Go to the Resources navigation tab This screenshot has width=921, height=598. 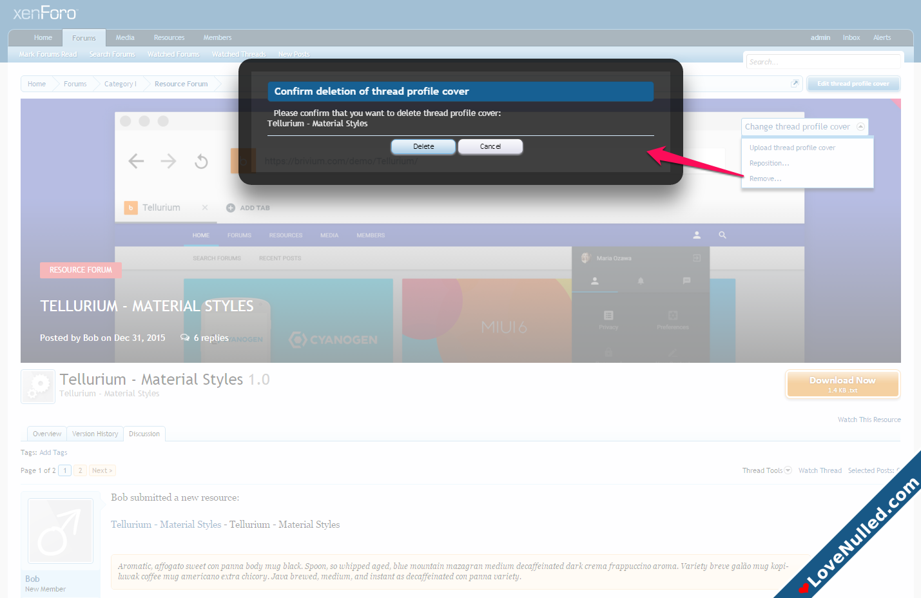point(170,38)
